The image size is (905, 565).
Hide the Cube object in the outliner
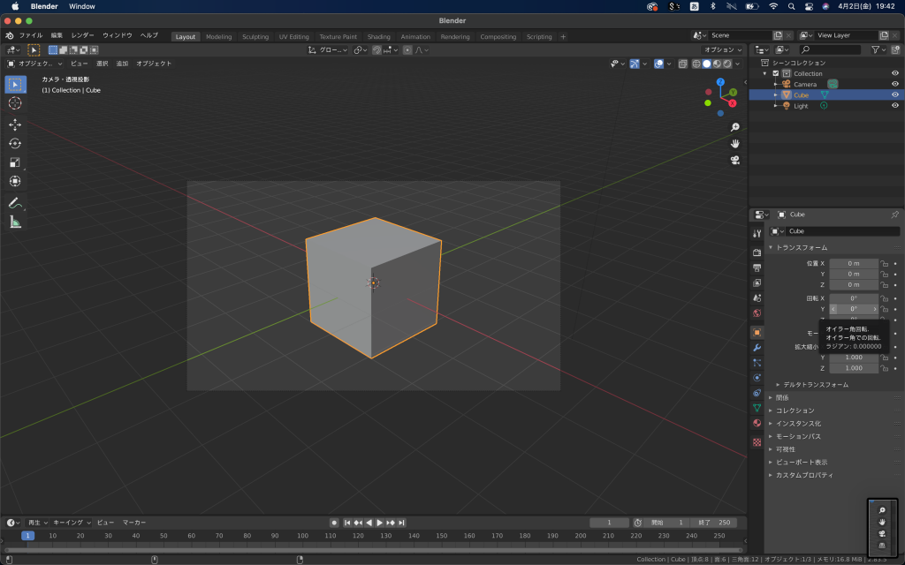pos(895,95)
